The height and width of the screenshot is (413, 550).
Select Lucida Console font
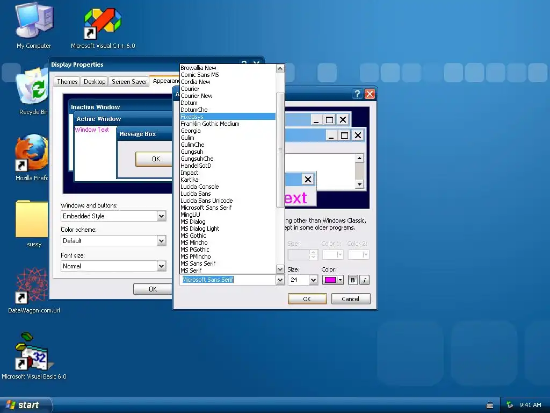click(x=228, y=187)
